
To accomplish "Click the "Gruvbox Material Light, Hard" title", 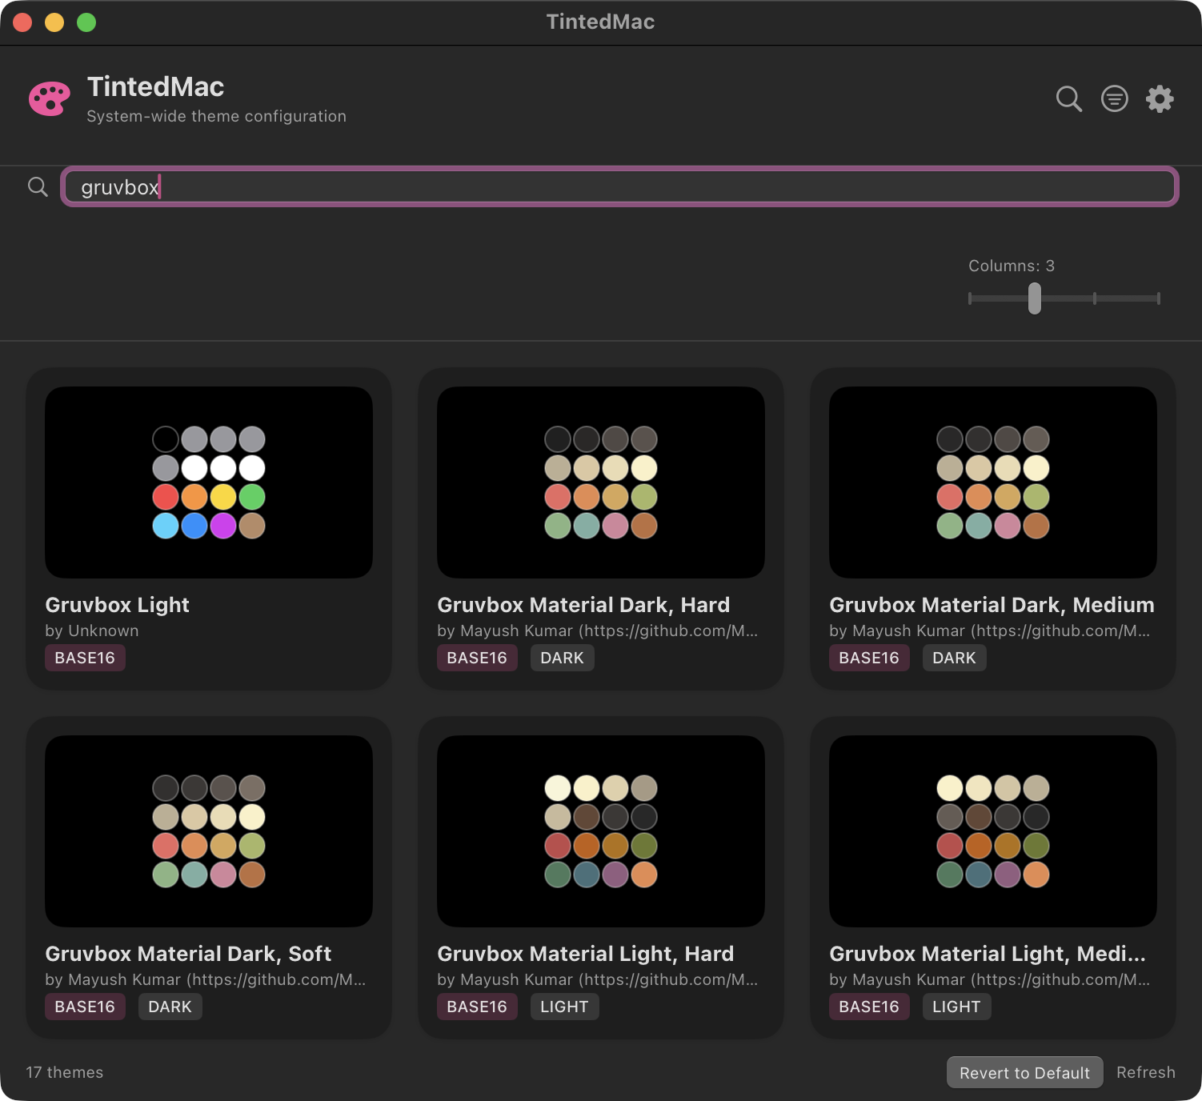I will click(x=586, y=954).
